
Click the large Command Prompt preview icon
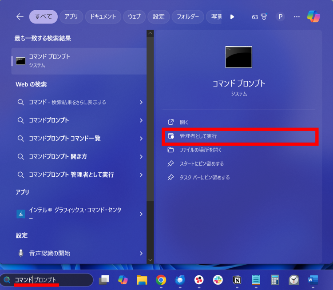tap(239, 57)
